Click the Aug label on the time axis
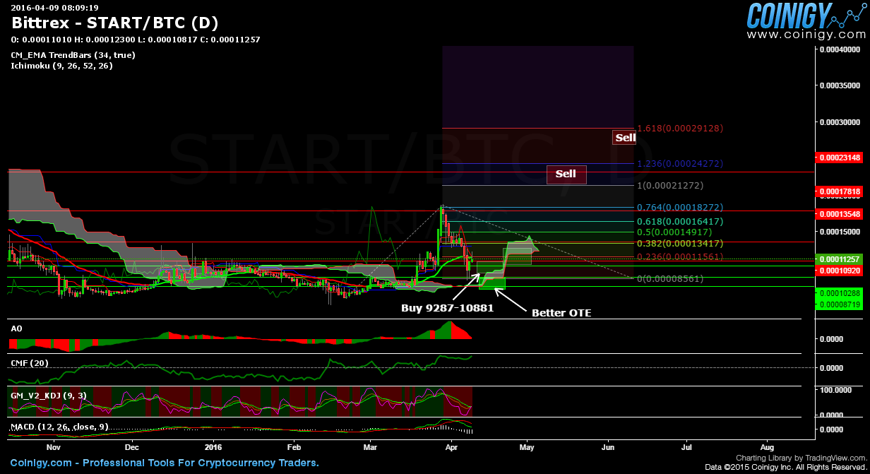Screen dimensions: 870x474 768,447
